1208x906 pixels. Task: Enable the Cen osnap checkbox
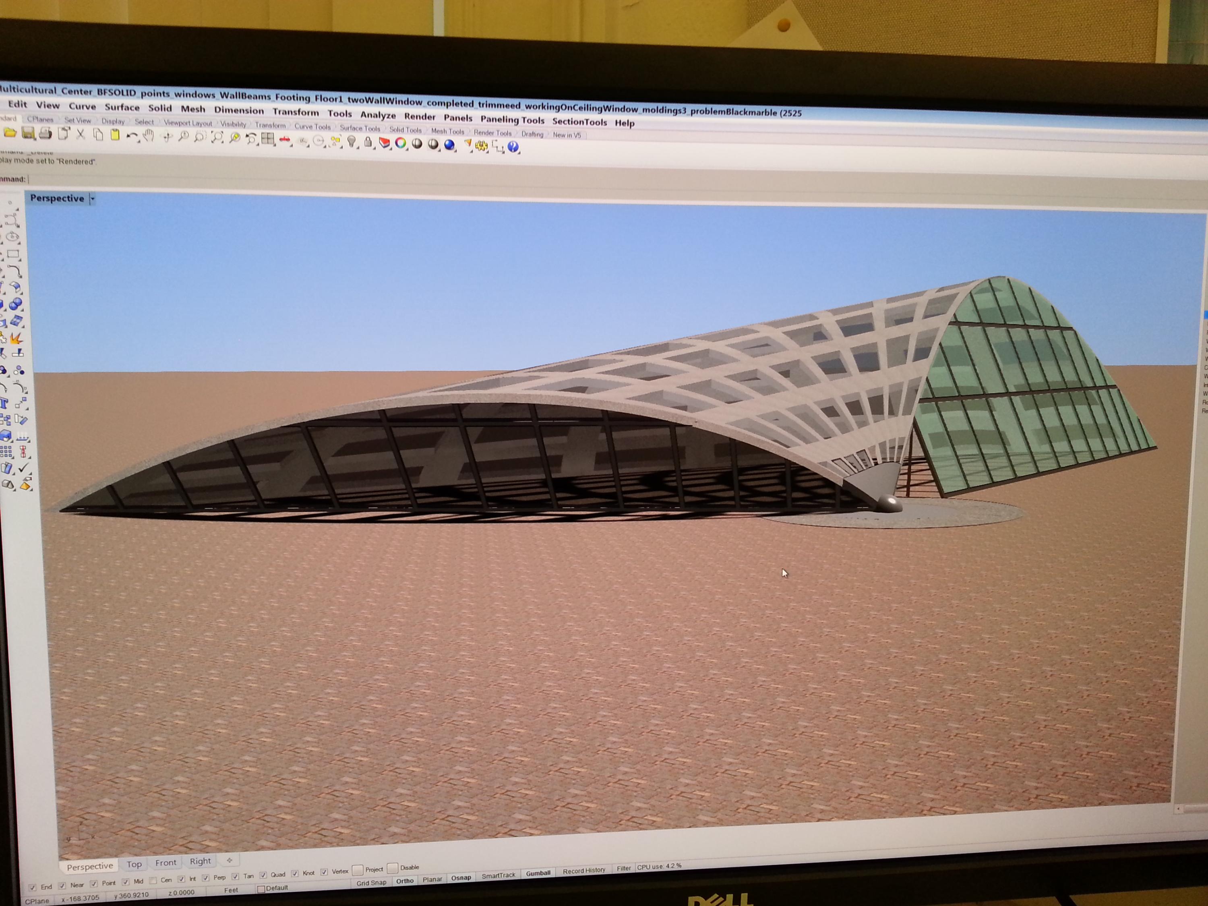tap(153, 880)
